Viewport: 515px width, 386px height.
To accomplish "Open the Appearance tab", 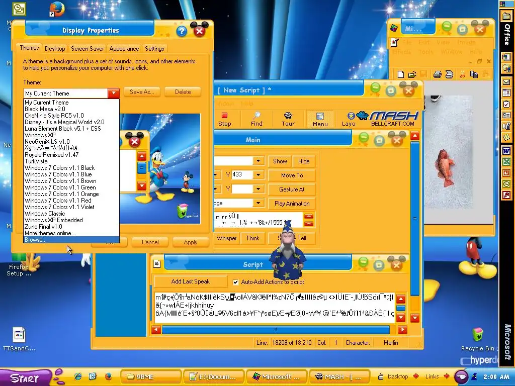I will (124, 49).
